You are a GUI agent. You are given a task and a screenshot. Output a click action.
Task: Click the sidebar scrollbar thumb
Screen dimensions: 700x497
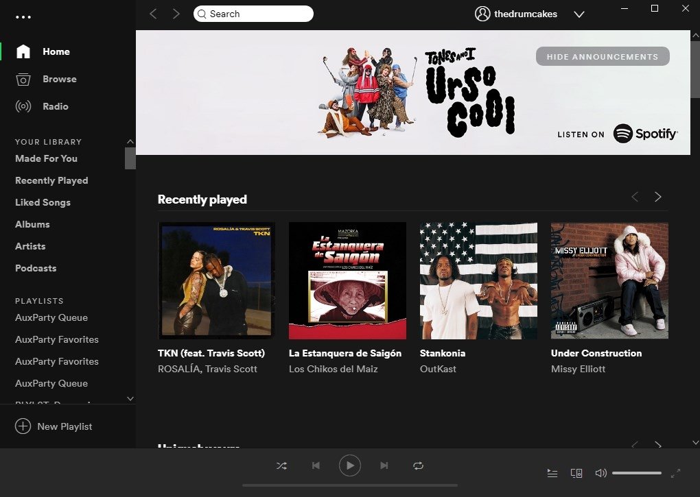coord(130,158)
